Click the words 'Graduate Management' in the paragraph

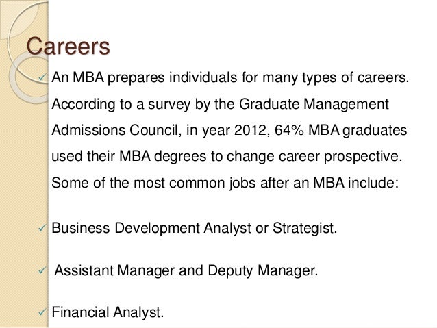[x=314, y=104]
